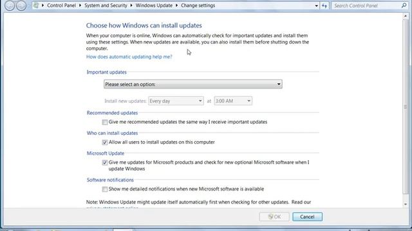412x231 pixels.
Task: Open 'How does automatic updating help me?' link
Action: click(129, 56)
